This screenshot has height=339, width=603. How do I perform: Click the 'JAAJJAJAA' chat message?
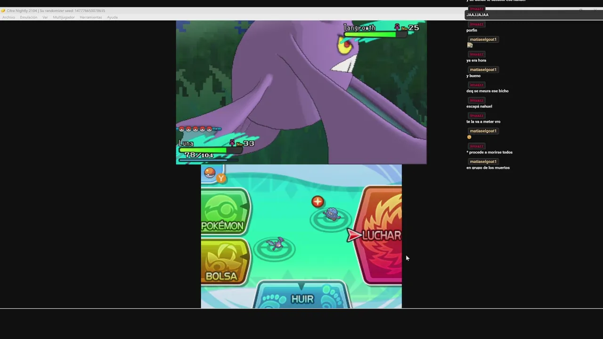point(477,15)
